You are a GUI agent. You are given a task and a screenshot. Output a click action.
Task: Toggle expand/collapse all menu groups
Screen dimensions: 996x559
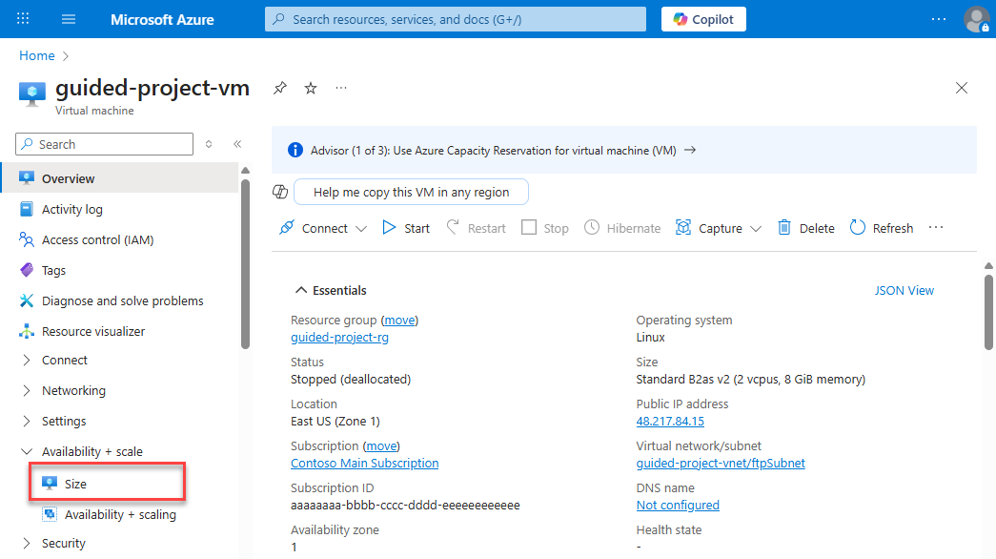tap(209, 144)
